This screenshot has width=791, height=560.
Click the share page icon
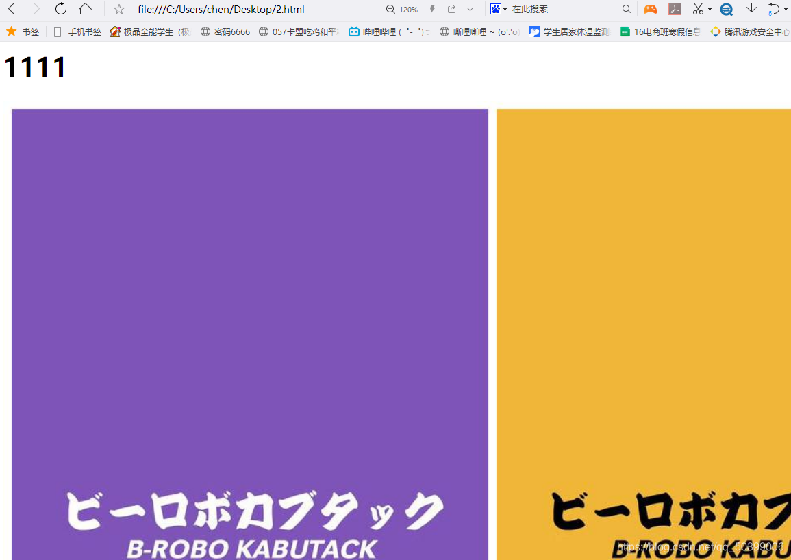451,9
